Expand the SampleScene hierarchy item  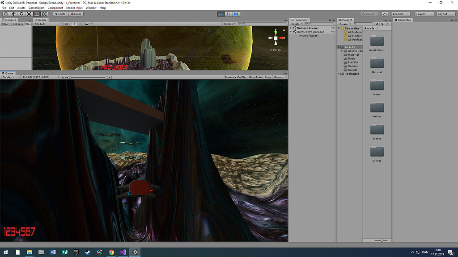click(291, 28)
